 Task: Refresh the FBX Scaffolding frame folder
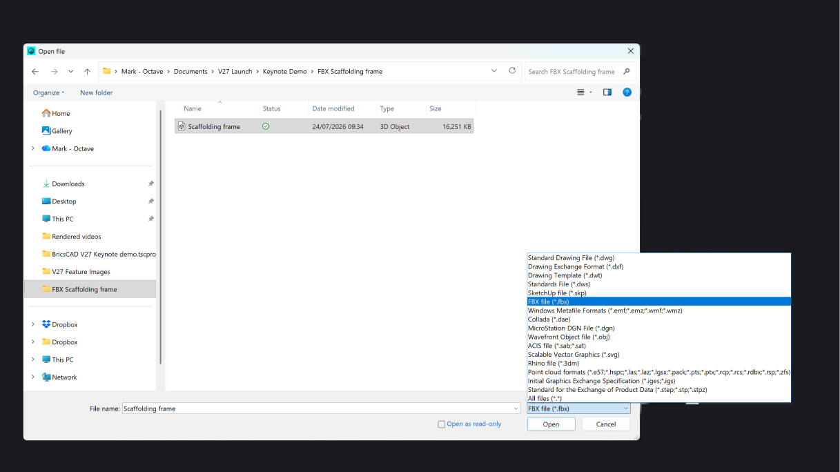[512, 71]
